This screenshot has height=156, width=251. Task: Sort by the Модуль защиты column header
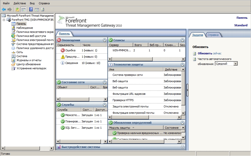pyautogui.click(x=135, y=128)
